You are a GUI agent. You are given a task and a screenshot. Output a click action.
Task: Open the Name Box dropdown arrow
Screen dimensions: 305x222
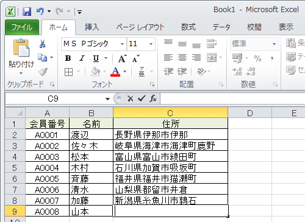(107, 99)
